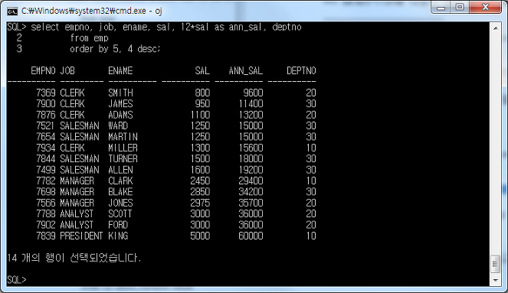The image size is (508, 293).
Task: Click the salary value 2850
Action: [x=200, y=192]
